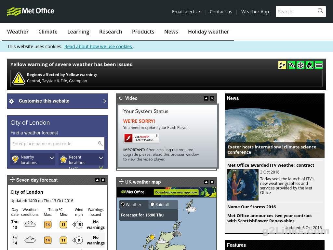Read about how we use cookies

(x=98, y=47)
